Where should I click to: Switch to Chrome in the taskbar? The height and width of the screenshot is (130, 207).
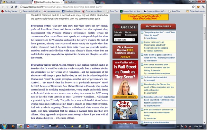(21, 126)
